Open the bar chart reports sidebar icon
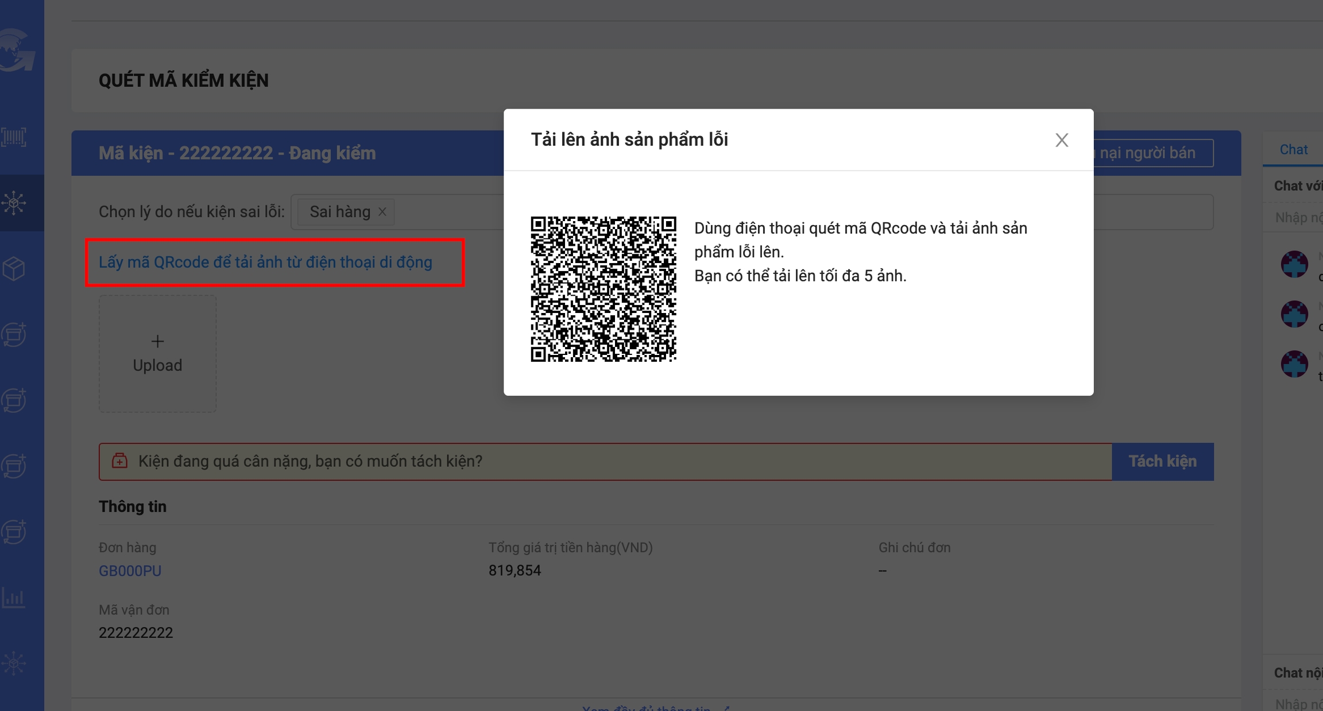This screenshot has width=1323, height=711. 14,598
